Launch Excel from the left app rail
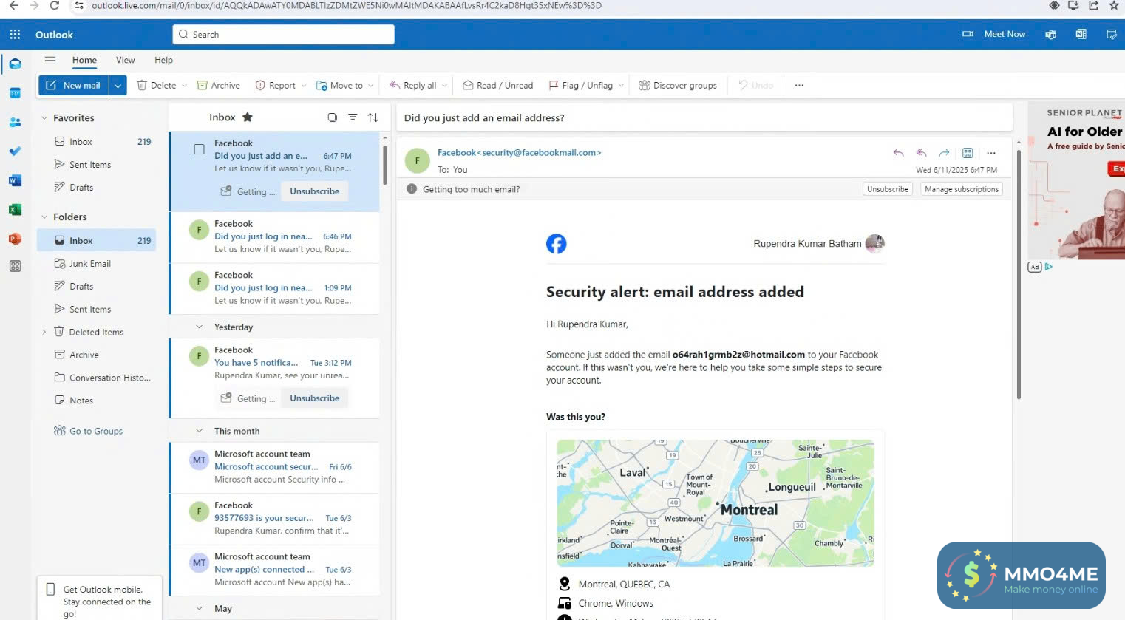This screenshot has width=1125, height=620. coord(15,210)
